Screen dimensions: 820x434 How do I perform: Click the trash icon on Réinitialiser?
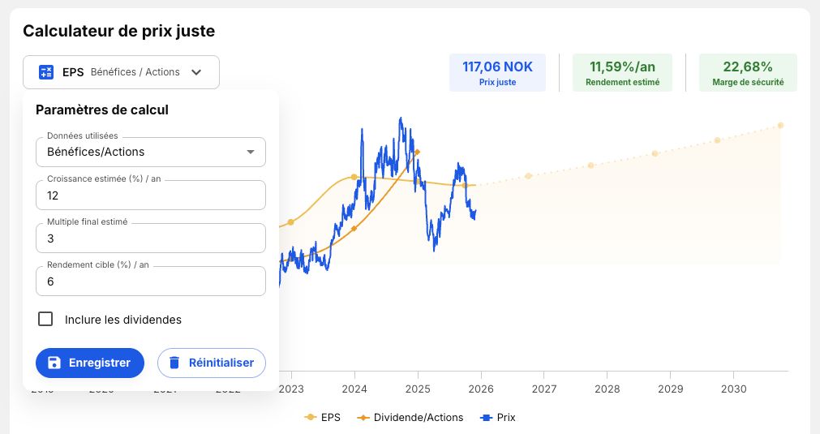[x=174, y=363]
